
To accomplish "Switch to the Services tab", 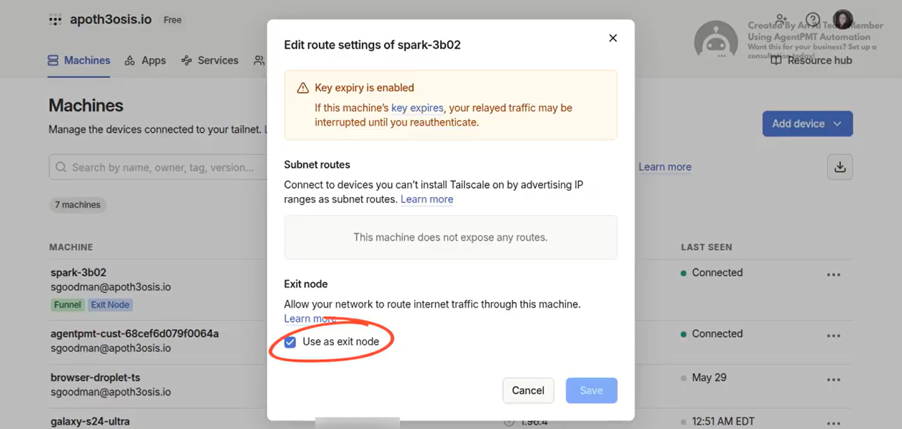I will [210, 61].
